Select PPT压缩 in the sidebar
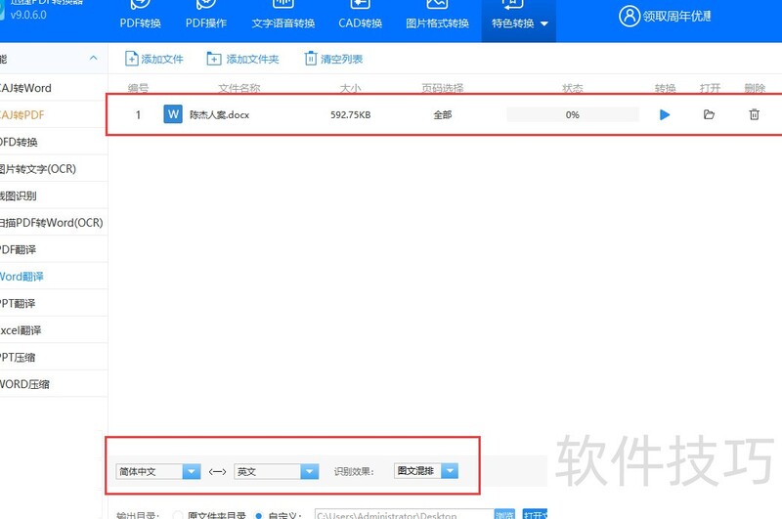Viewport: 782px width, 519px height. coord(54,357)
